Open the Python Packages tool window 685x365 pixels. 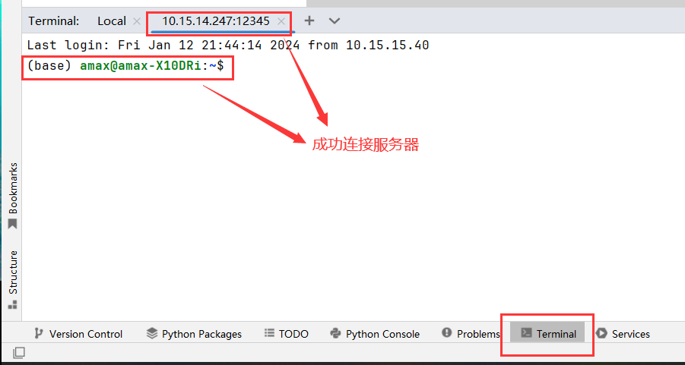click(x=194, y=334)
